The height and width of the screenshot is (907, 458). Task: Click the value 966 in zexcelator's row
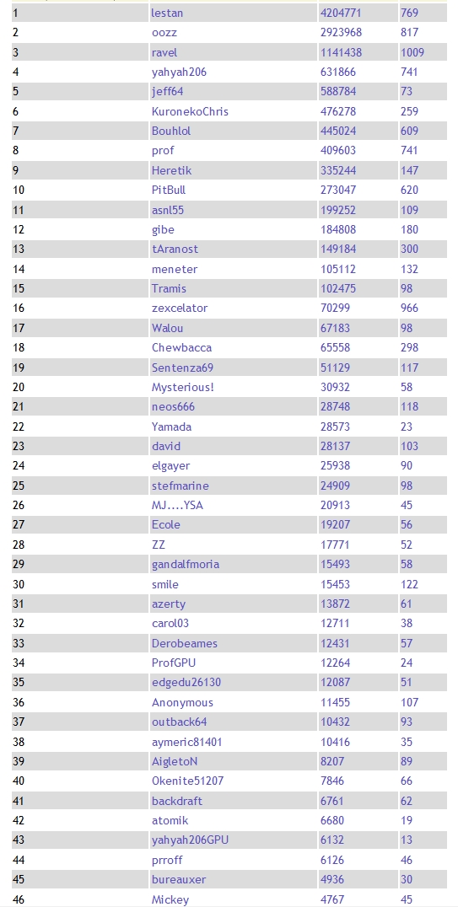click(x=409, y=308)
